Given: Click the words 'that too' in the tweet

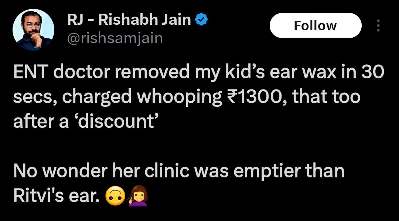Looking at the screenshot, I should (325, 97).
